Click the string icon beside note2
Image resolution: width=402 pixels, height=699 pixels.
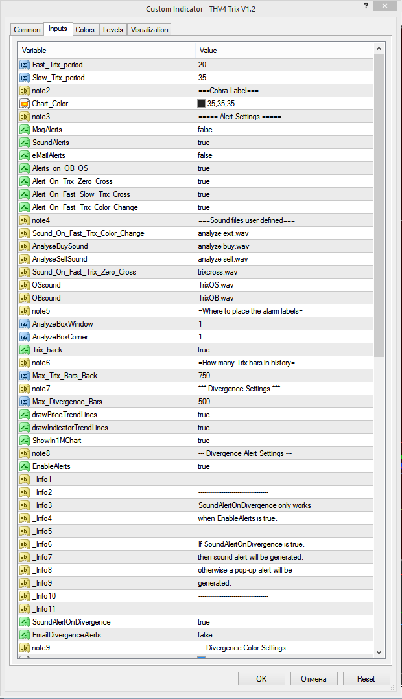coord(25,91)
